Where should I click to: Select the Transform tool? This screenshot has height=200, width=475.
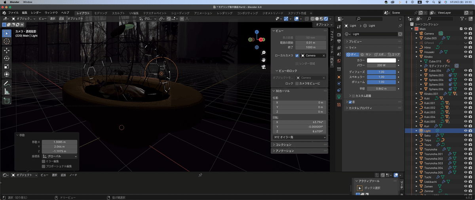tap(7, 74)
